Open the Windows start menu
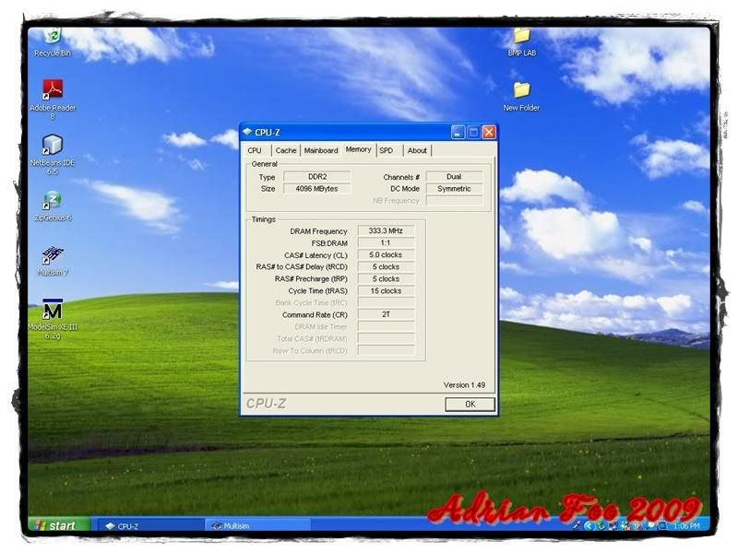The width and height of the screenshot is (738, 553). (x=59, y=525)
